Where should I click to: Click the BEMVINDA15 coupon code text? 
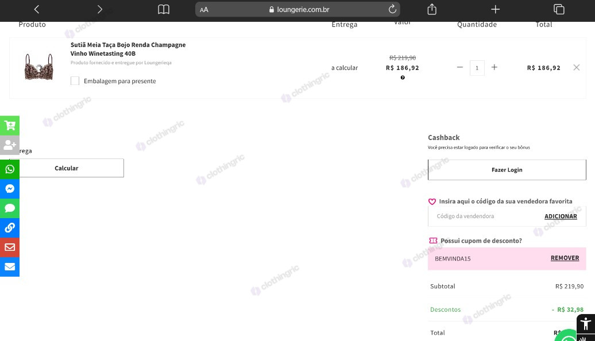[453, 259]
